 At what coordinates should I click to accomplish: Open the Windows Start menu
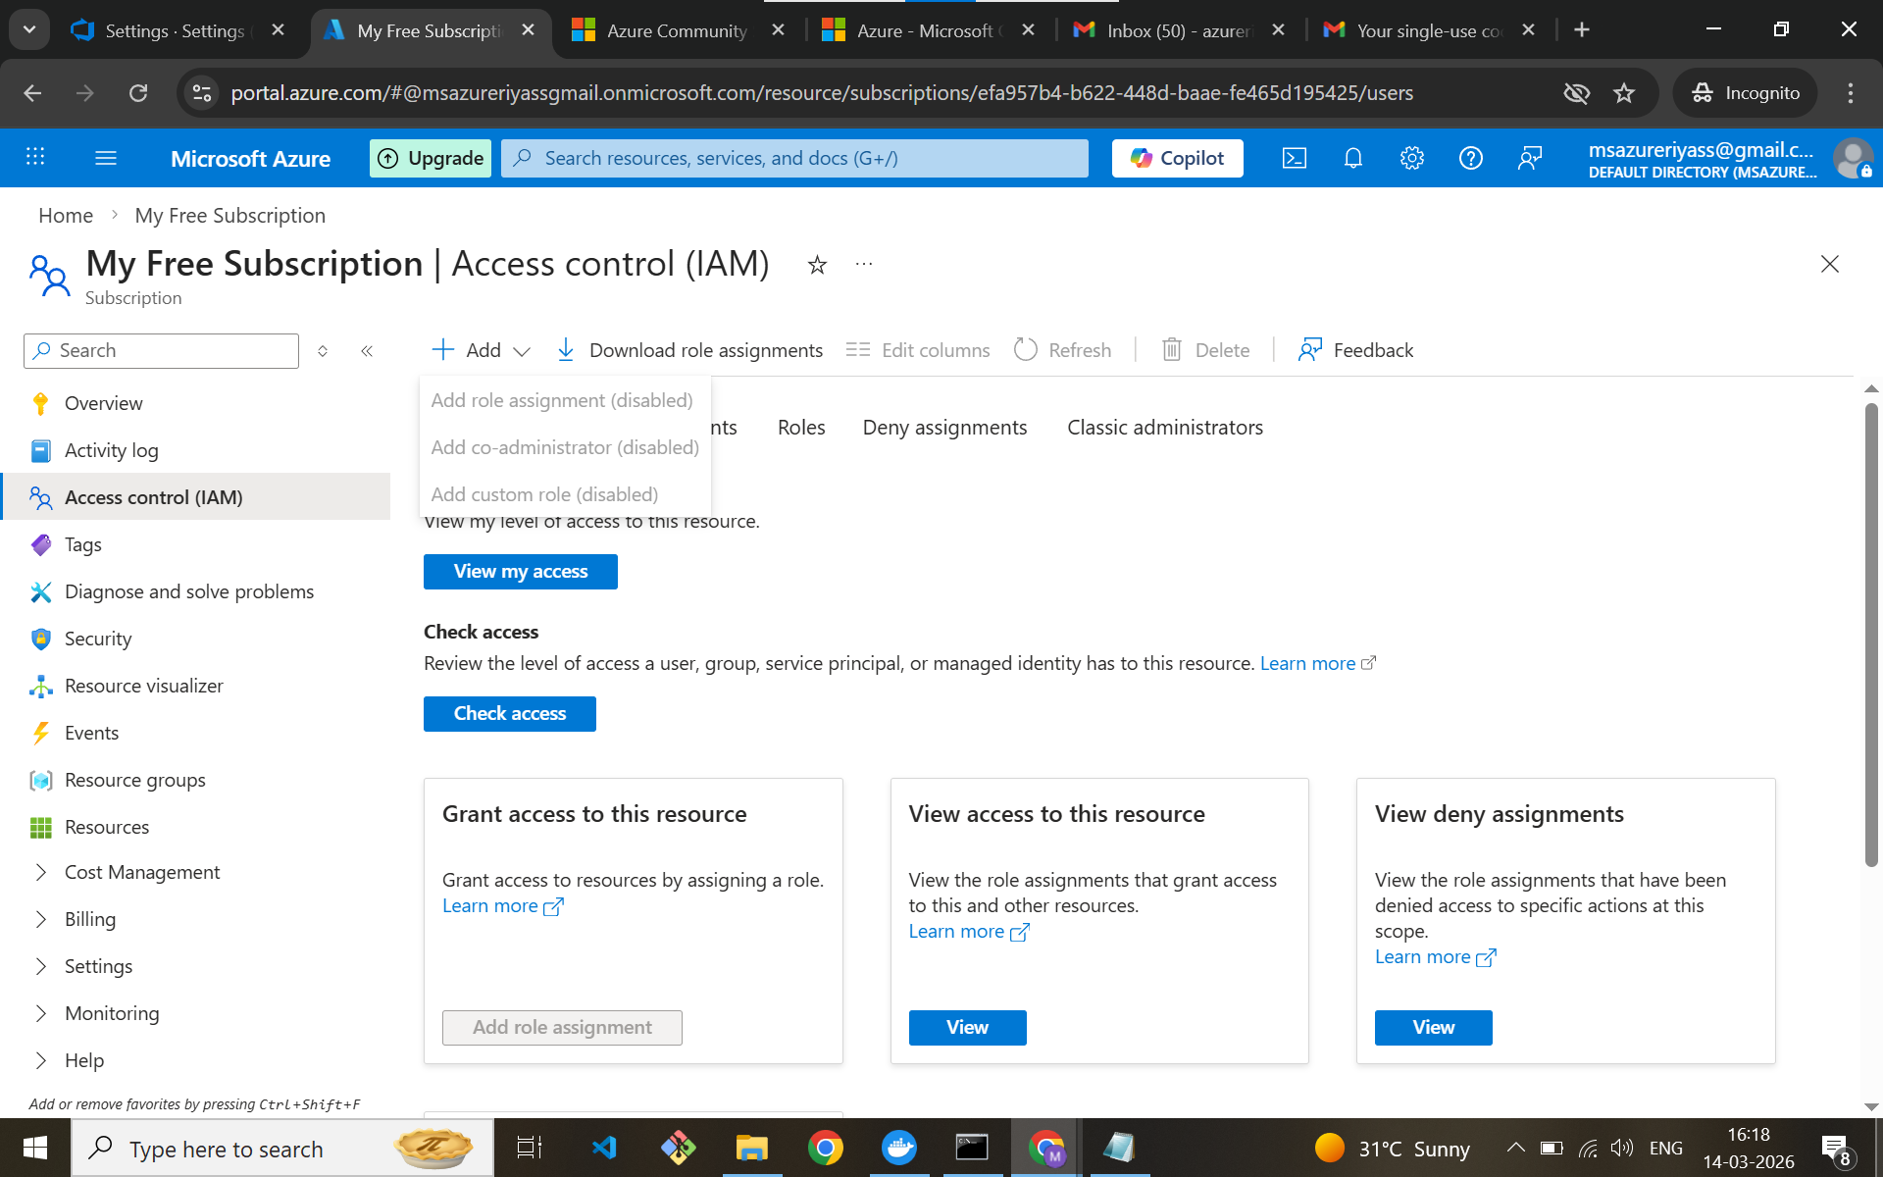[x=35, y=1148]
